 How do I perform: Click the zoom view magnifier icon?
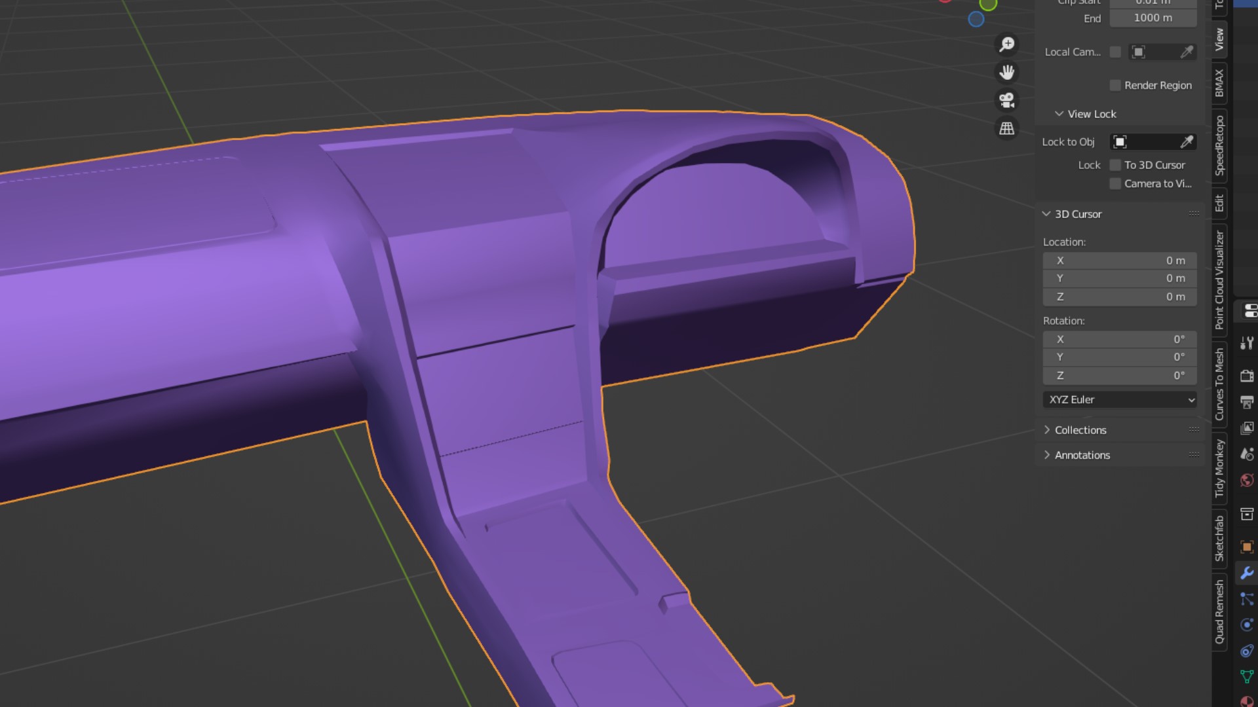1007,45
